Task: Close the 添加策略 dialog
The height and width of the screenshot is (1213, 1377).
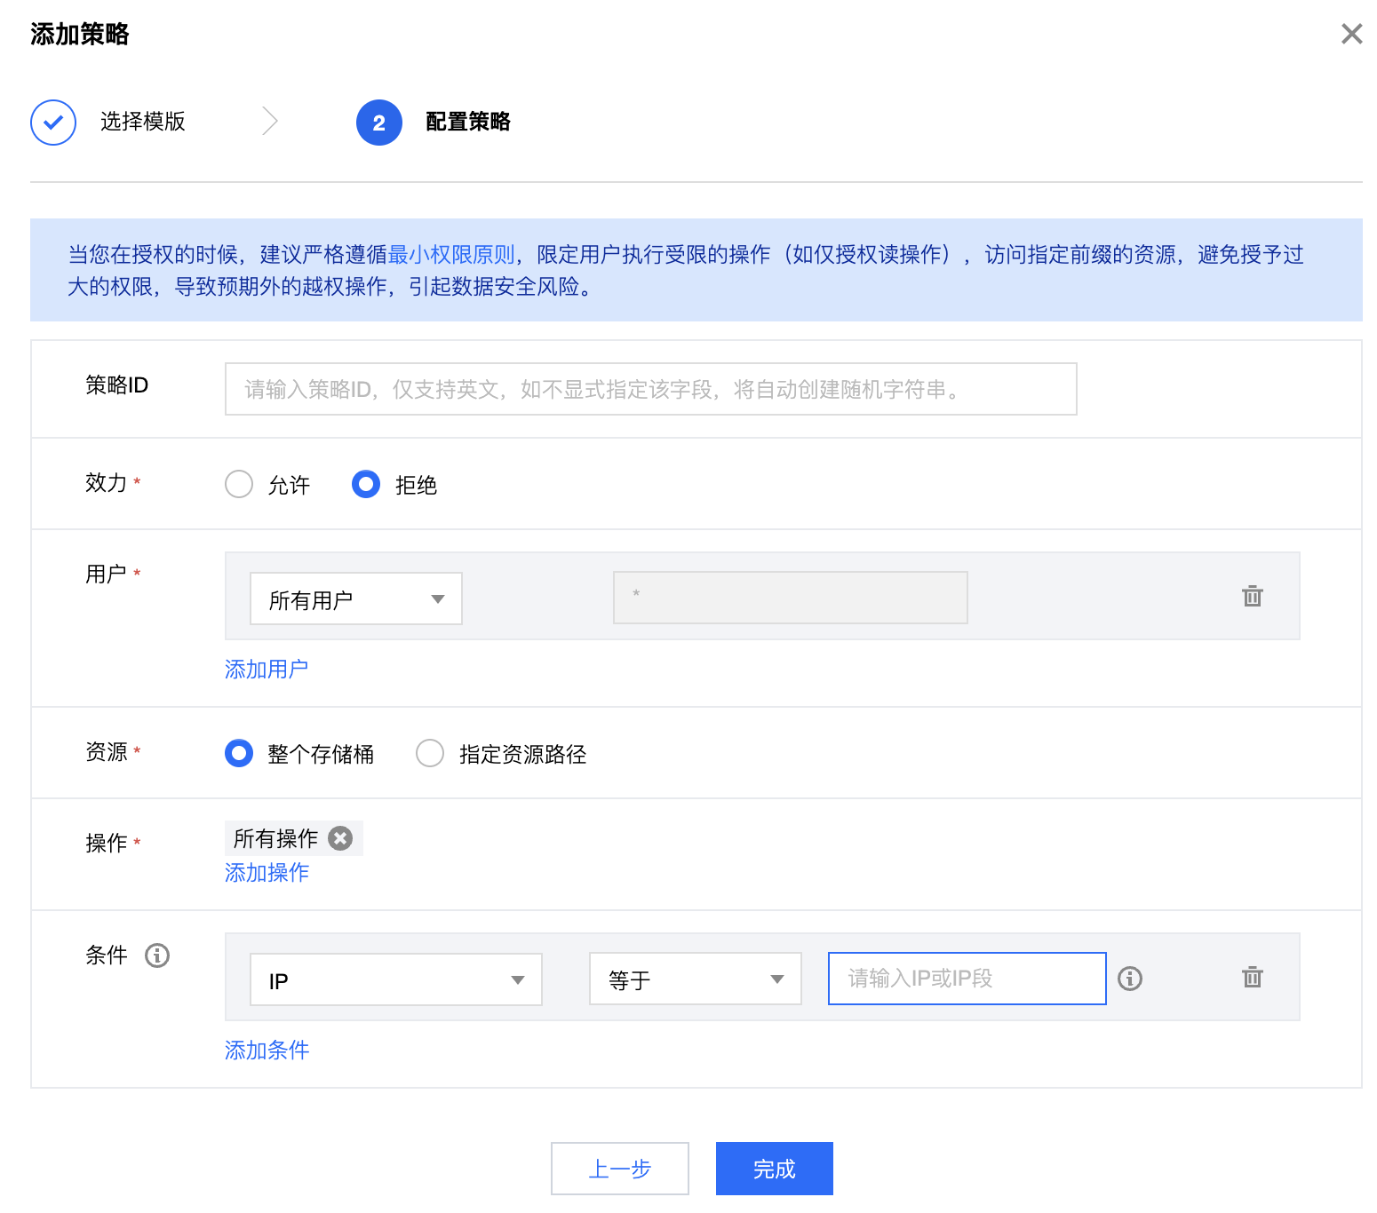Action: click(1351, 34)
